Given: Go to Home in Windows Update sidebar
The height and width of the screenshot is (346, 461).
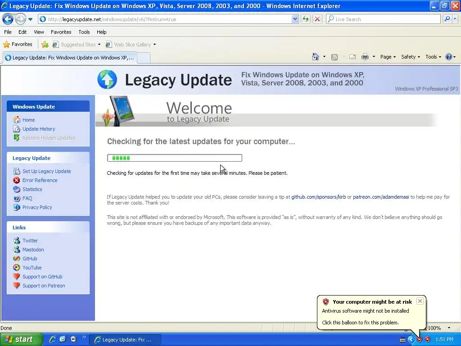Looking at the screenshot, I should (x=28, y=120).
